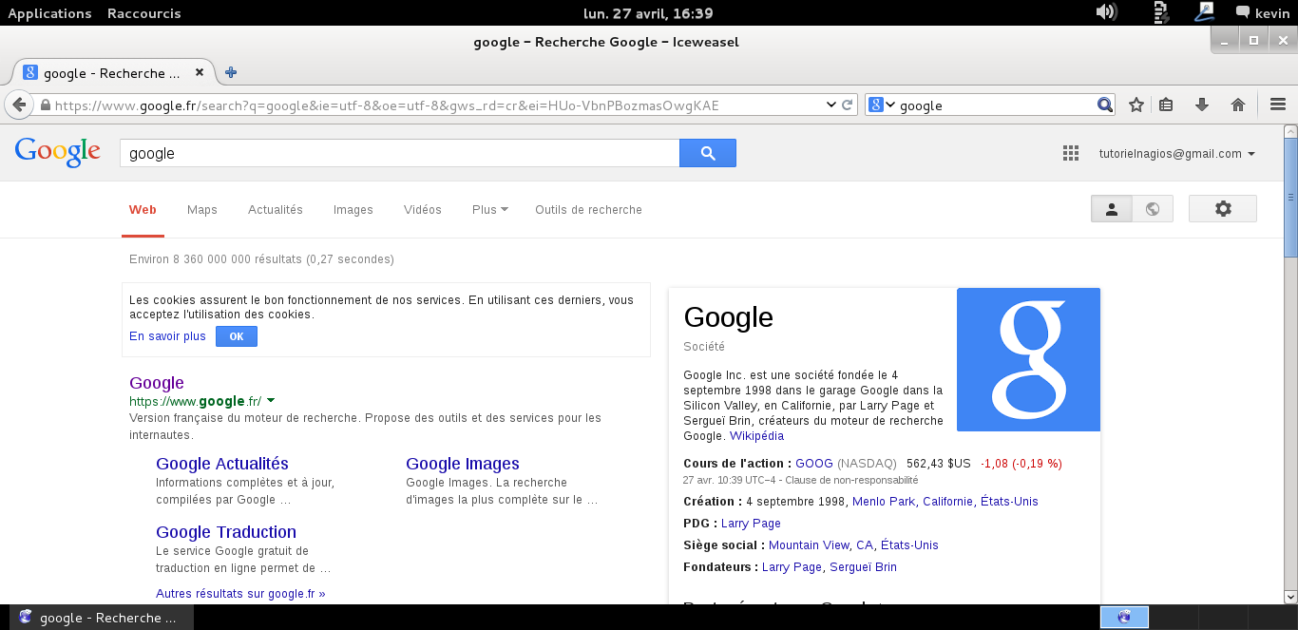Click the blue Google g logo thumbnail

pyautogui.click(x=1028, y=359)
